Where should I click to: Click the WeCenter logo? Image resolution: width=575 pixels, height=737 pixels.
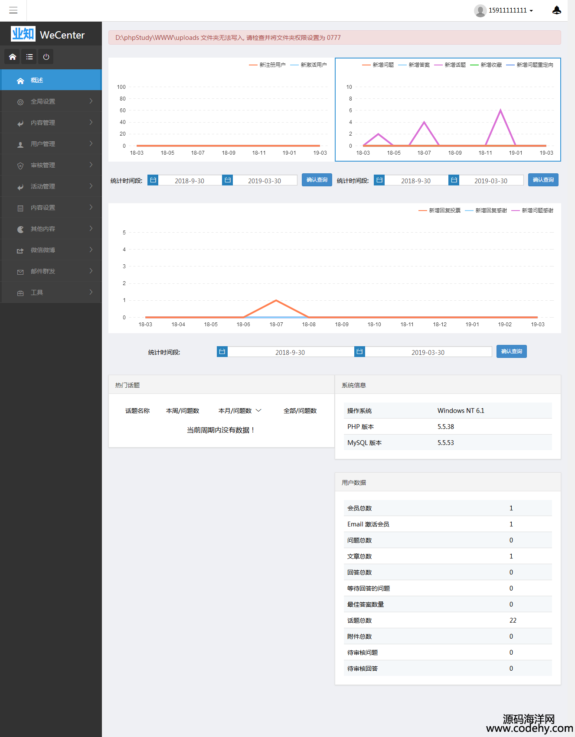pyautogui.click(x=48, y=34)
